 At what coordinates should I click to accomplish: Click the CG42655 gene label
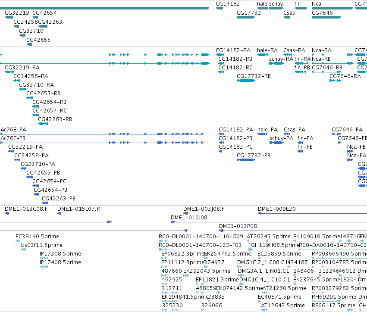pyautogui.click(x=38, y=40)
